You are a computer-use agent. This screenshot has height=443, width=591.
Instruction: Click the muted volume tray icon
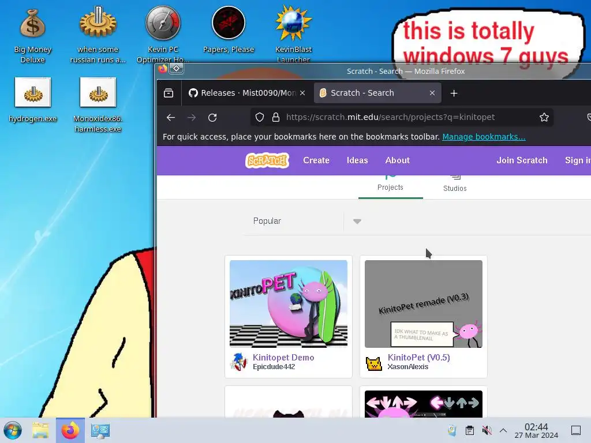point(487,430)
